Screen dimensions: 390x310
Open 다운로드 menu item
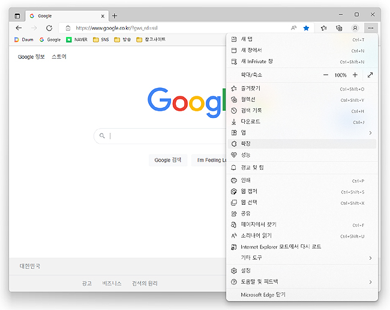[x=302, y=121]
